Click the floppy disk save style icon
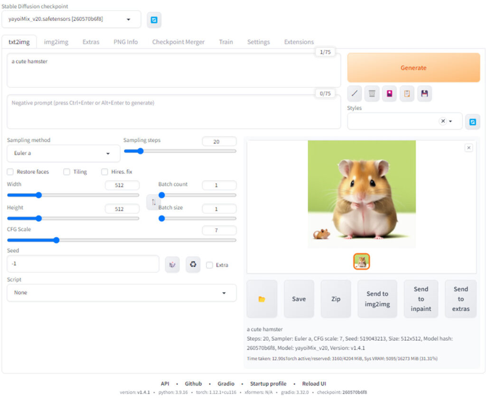Image resolution: width=486 pixels, height=398 pixels. pos(424,94)
